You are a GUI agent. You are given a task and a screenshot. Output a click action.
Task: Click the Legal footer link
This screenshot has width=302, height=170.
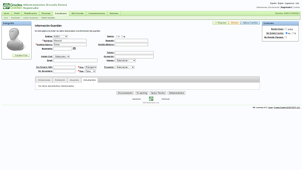[x=270, y=108]
